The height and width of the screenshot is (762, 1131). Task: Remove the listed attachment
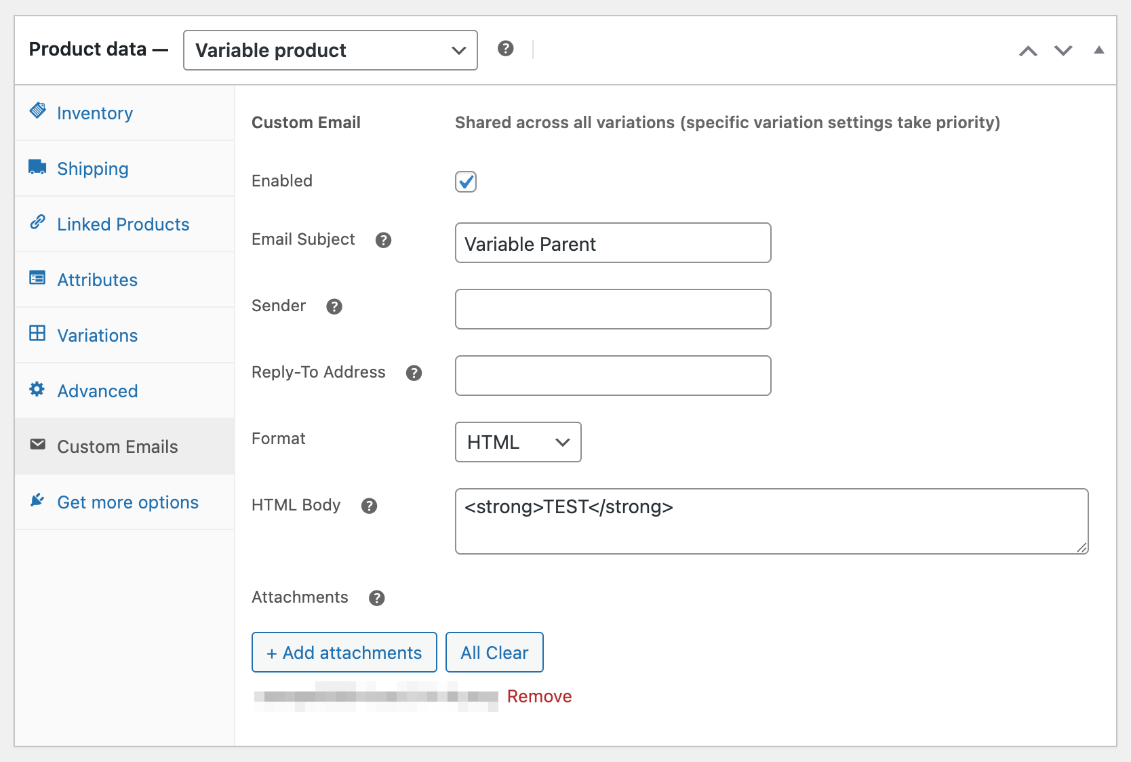(539, 696)
